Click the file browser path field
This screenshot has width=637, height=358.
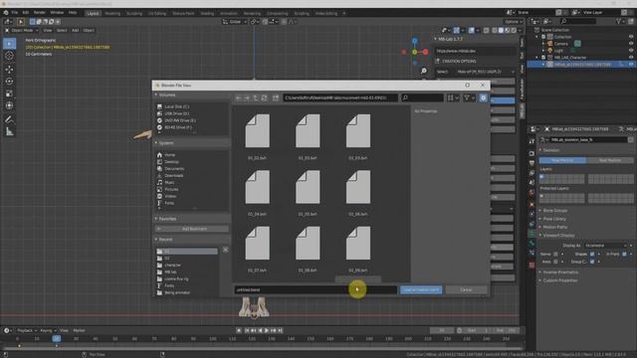pyautogui.click(x=340, y=97)
